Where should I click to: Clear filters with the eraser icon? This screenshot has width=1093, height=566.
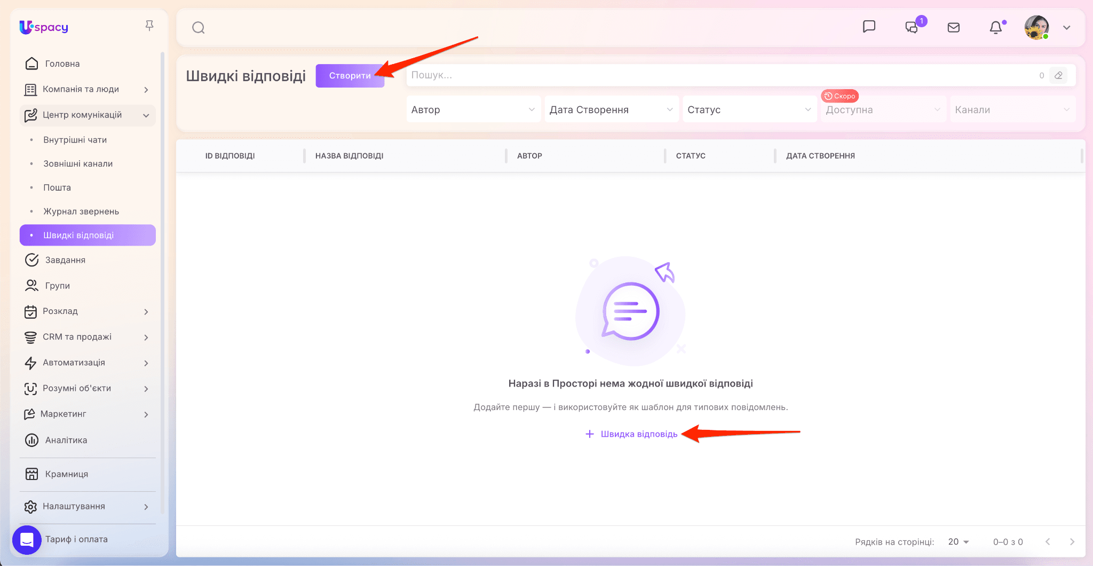pos(1058,75)
